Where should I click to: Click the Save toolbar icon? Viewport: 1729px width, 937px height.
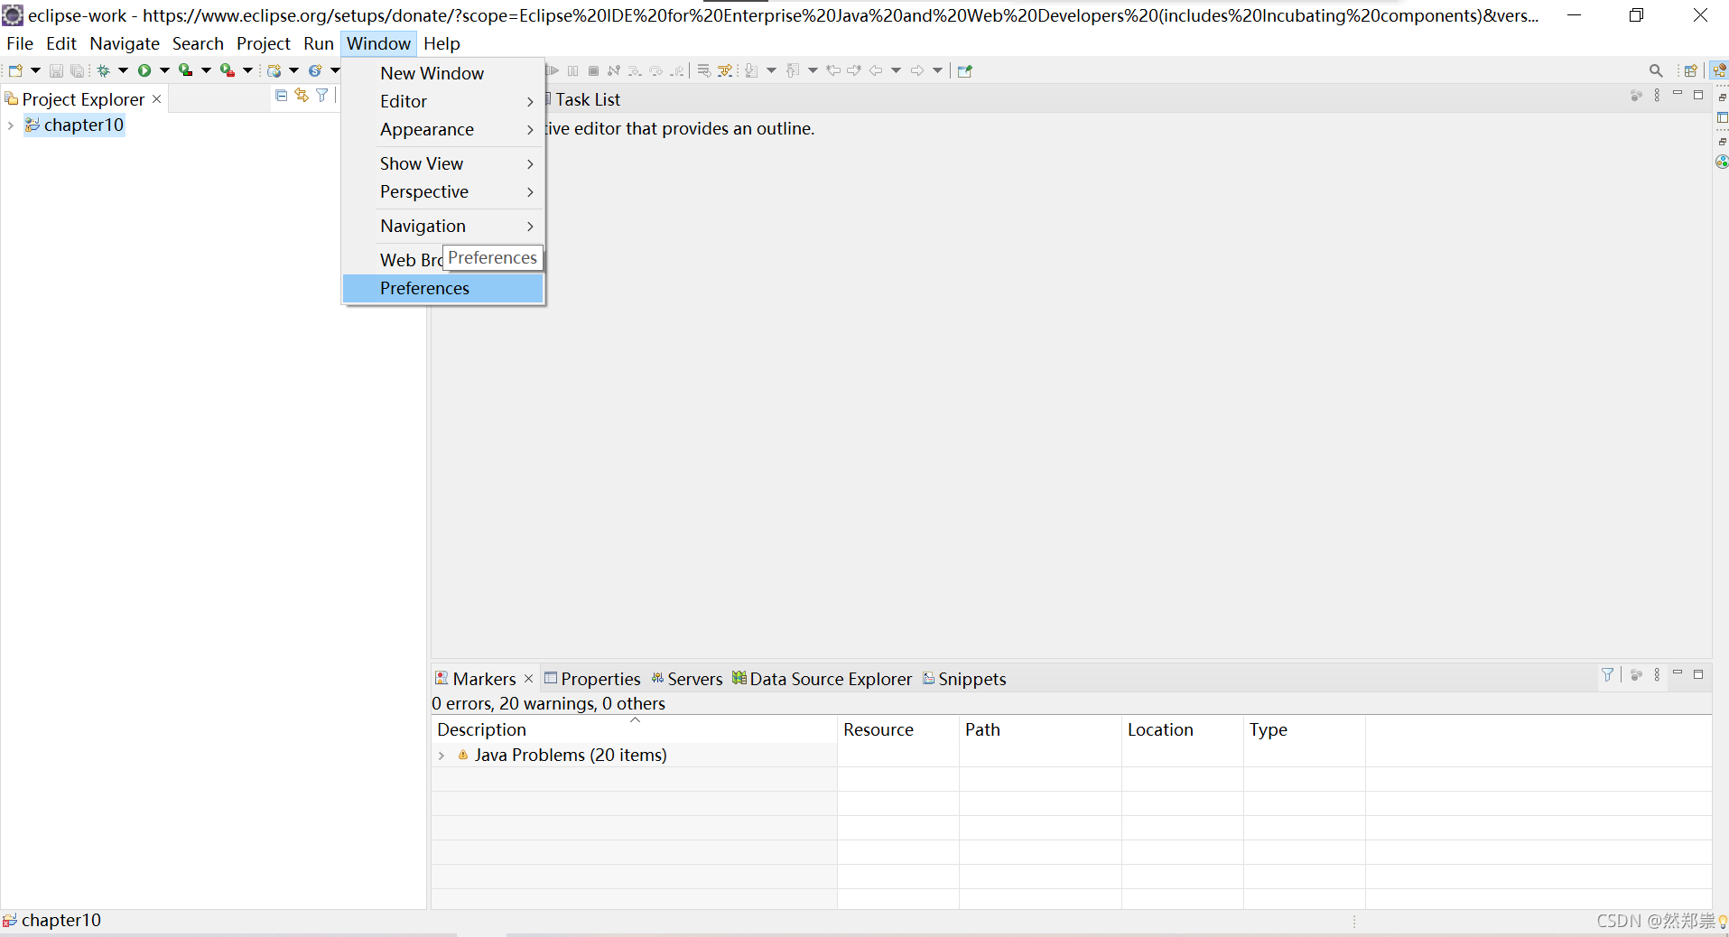coord(56,70)
